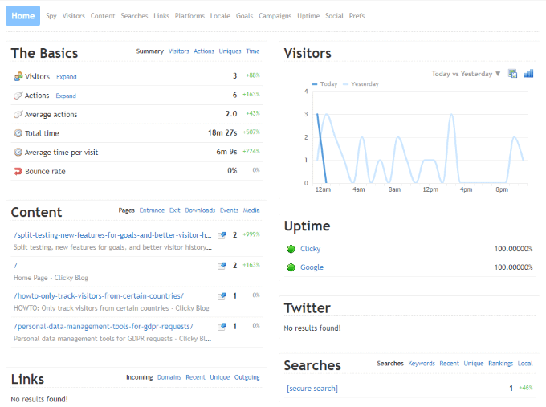The height and width of the screenshot is (407, 546).
Task: Open the split-testing-new-features page link
Action: point(112,235)
